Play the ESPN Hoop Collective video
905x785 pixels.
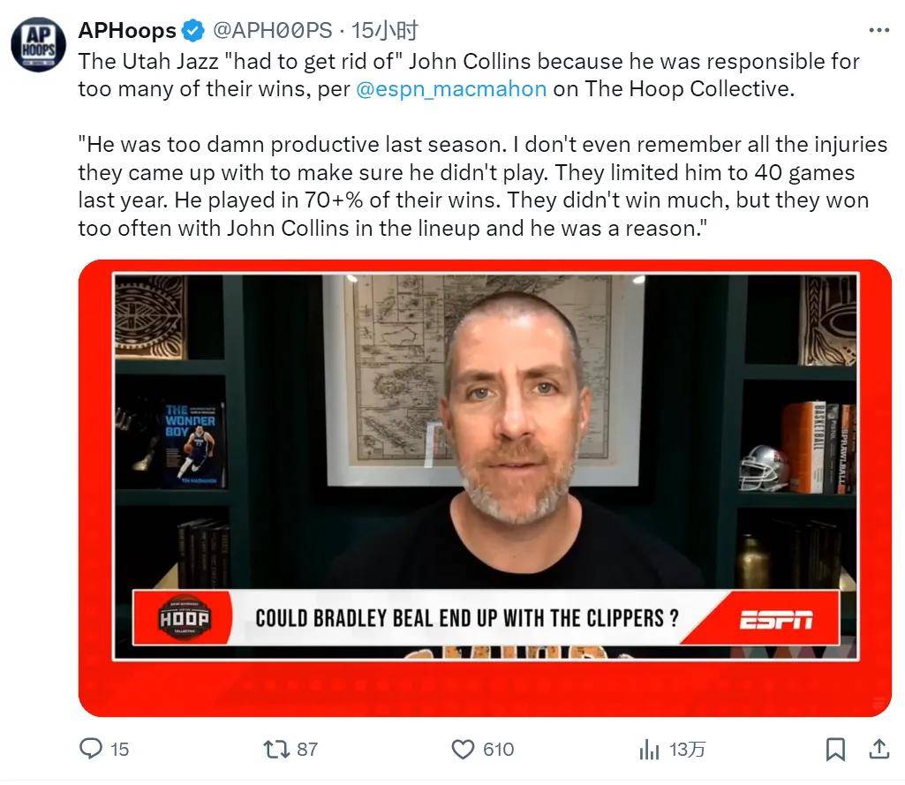click(x=486, y=487)
